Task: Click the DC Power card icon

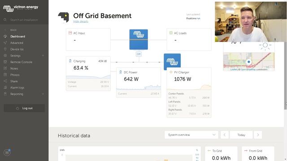Action: point(121,72)
